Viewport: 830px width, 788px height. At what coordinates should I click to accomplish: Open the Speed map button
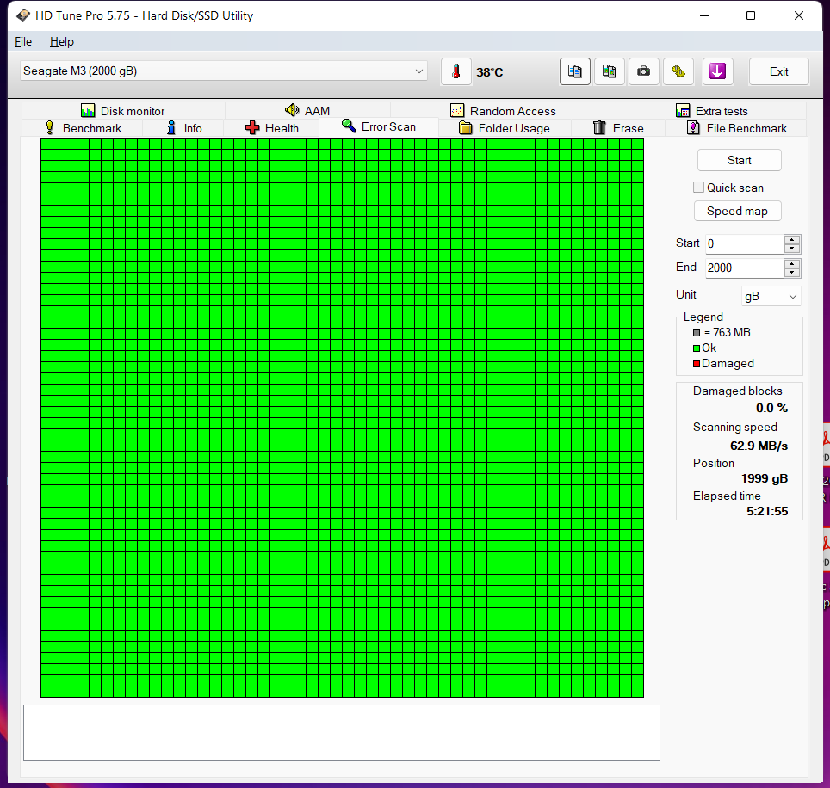[737, 211]
